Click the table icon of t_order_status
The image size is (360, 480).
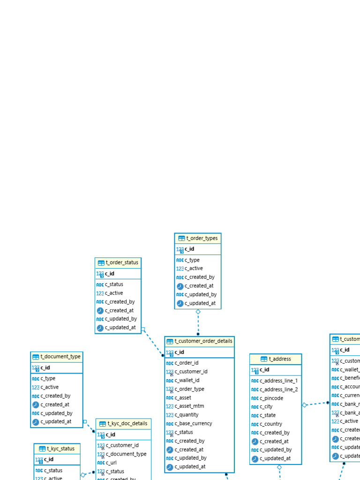[x=101, y=262]
